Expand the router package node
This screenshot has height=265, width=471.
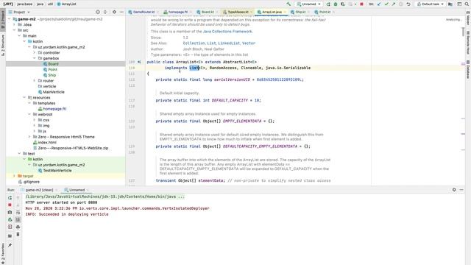pyautogui.click(x=35, y=81)
